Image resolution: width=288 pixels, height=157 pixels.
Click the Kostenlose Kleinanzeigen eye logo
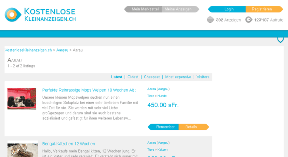[13, 15]
